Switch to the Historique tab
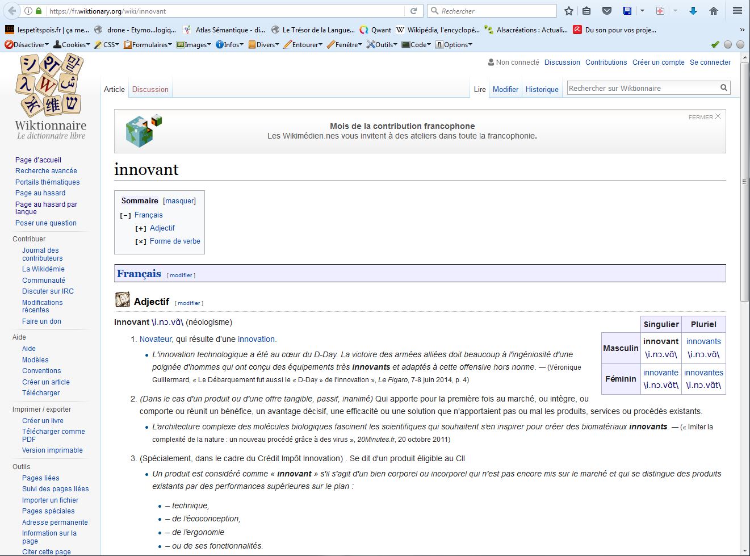Viewport: 750px width, 556px height. click(x=542, y=90)
